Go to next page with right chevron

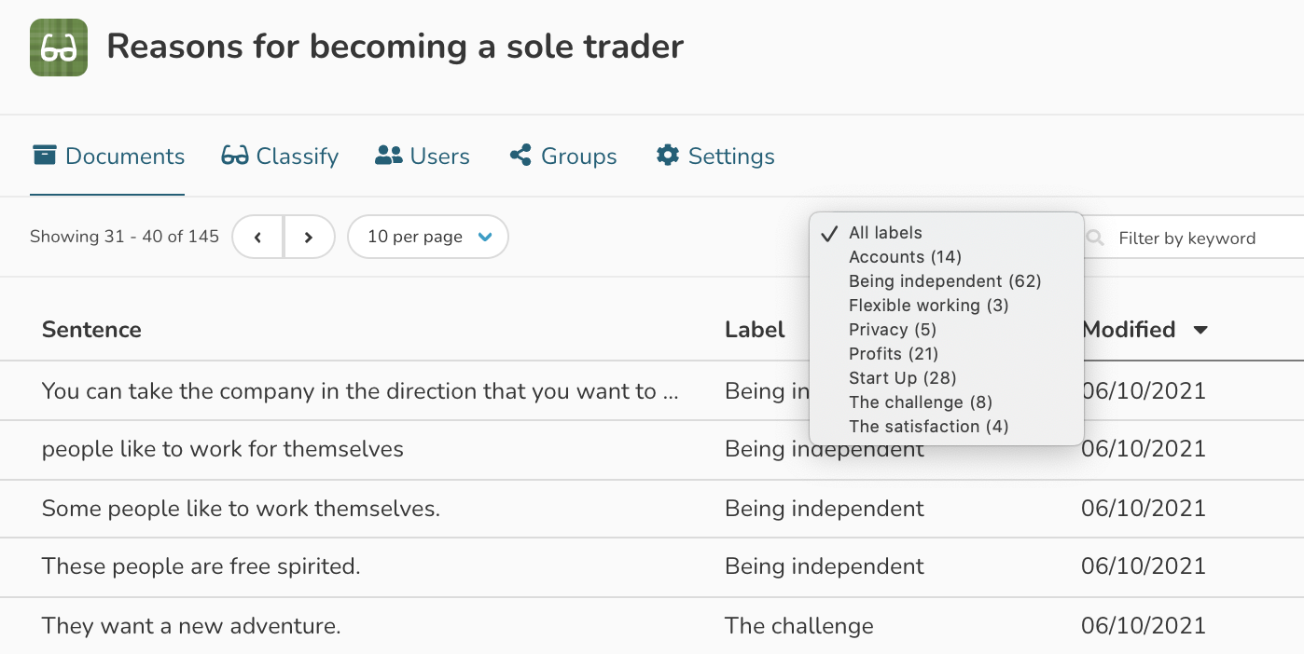coord(309,238)
